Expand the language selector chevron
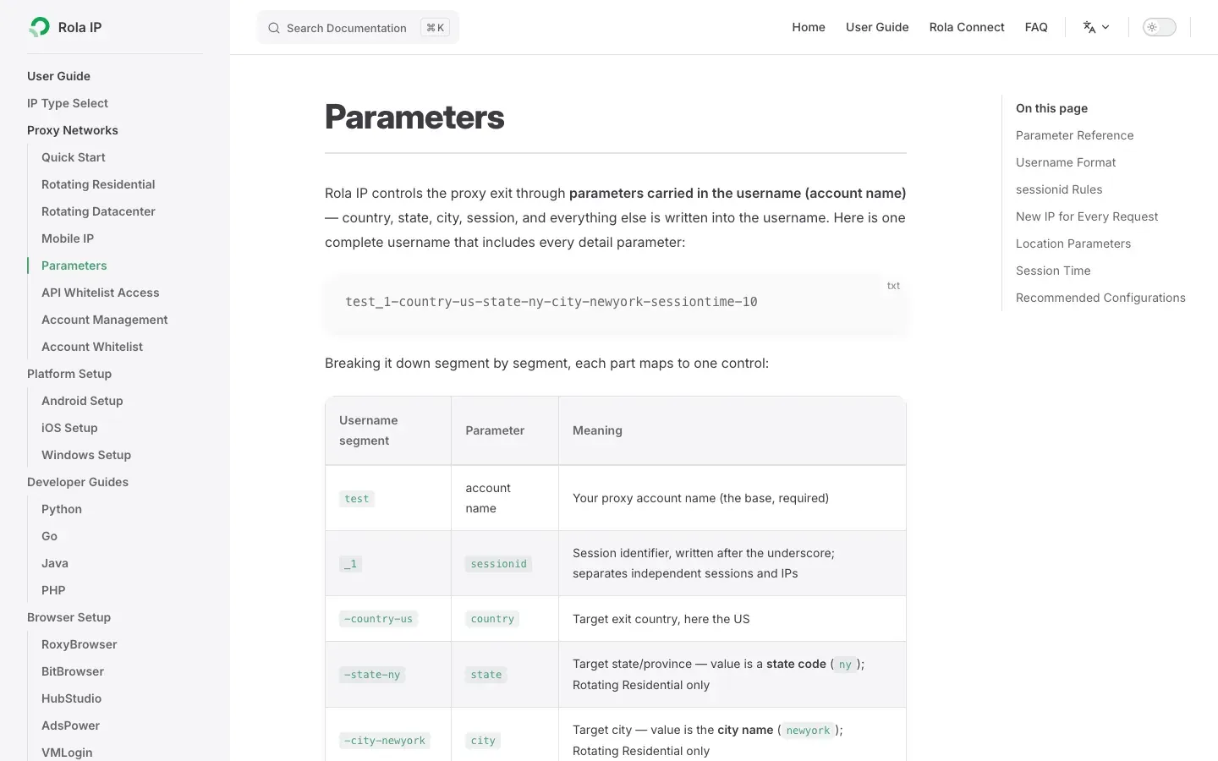This screenshot has width=1218, height=761. (x=1106, y=27)
